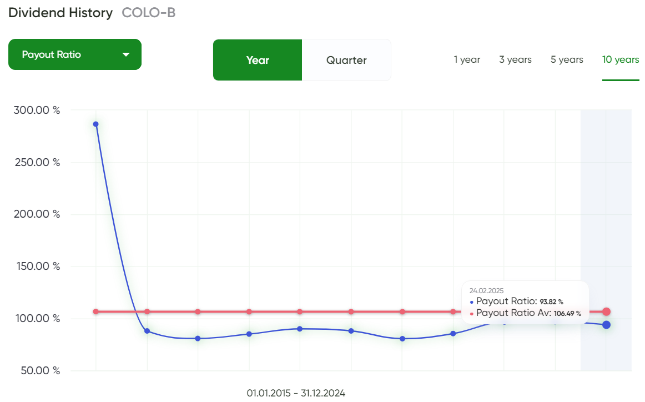Screen dimensions: 645x402
Task: Select the 10 years range tab
Action: tap(621, 59)
